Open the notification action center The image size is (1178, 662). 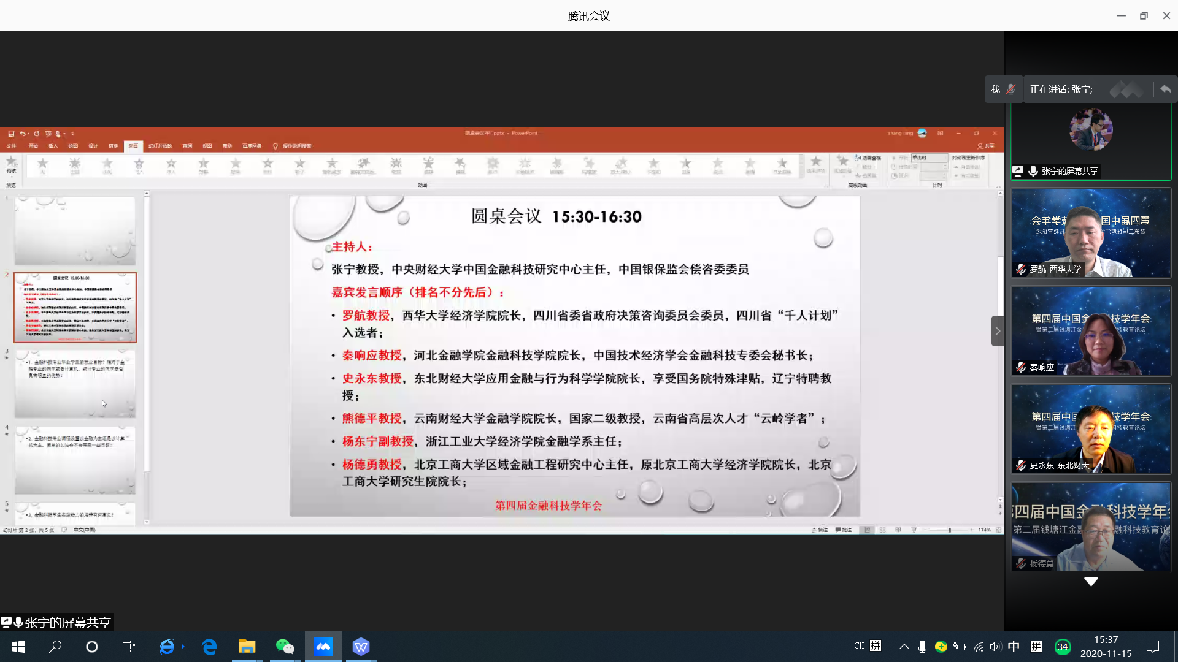click(1153, 647)
